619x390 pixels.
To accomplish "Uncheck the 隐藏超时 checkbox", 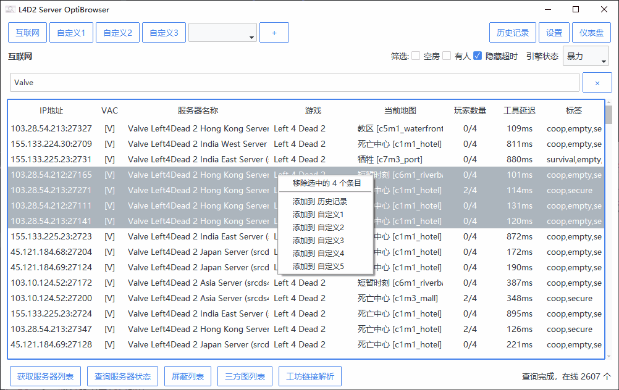I will [478, 56].
